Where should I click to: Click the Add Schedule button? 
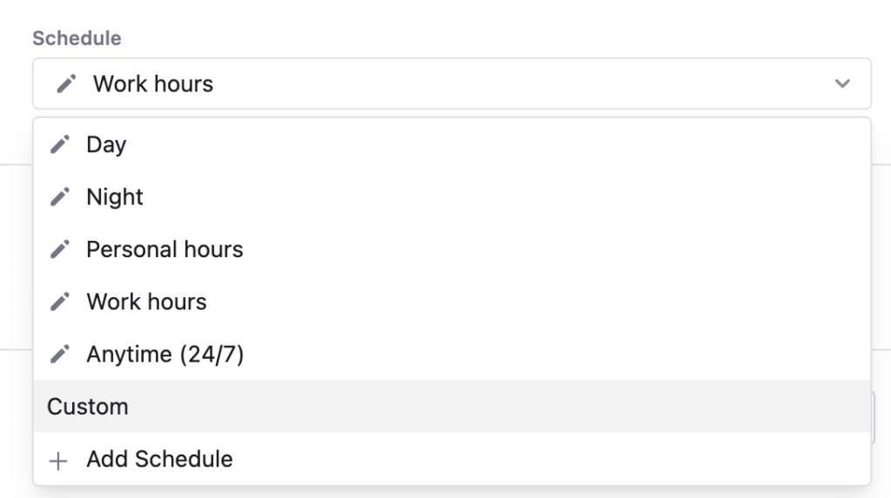tap(159, 459)
